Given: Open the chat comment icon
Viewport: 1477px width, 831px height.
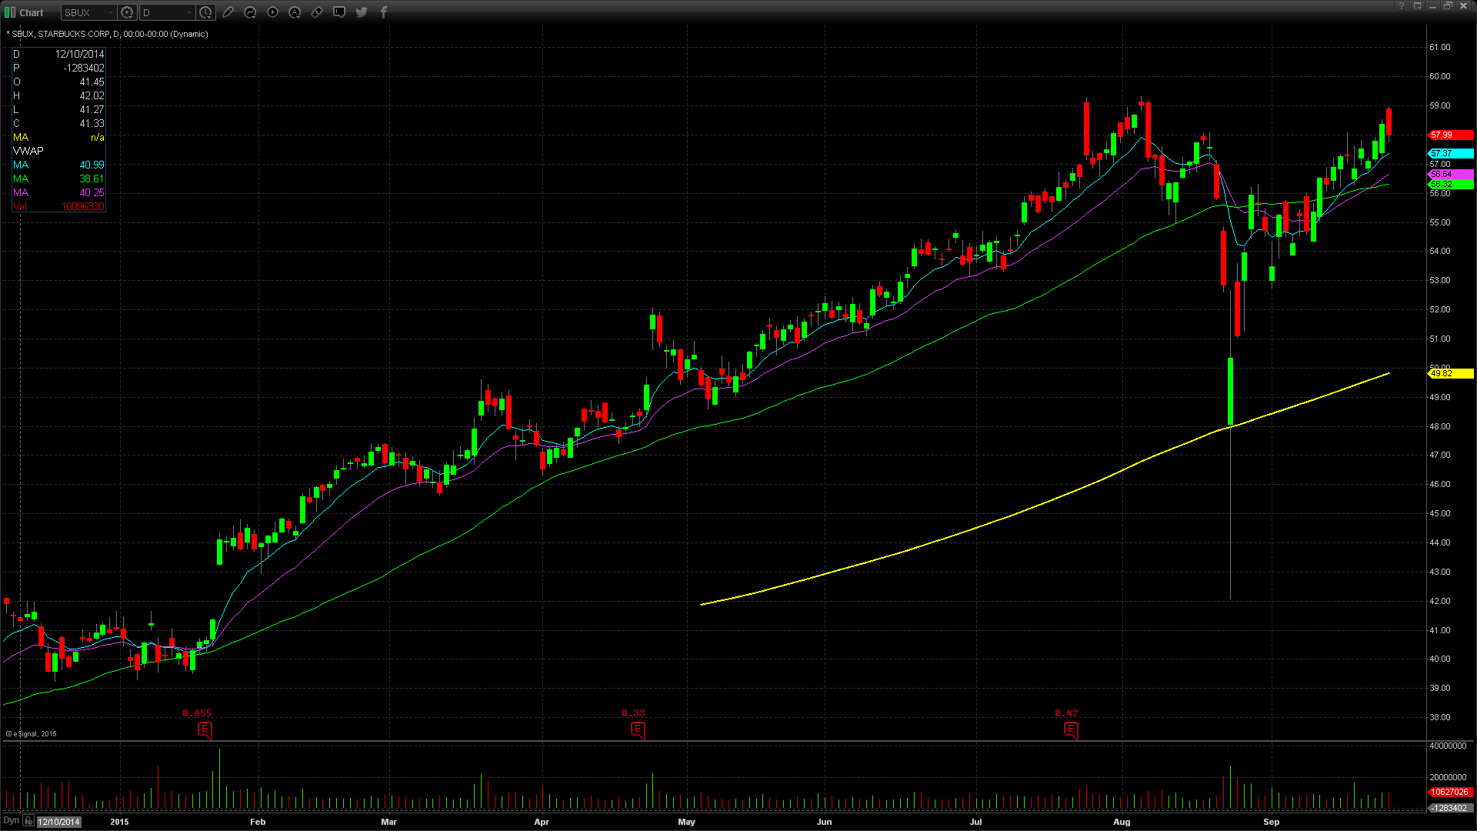Looking at the screenshot, I should pyautogui.click(x=339, y=12).
